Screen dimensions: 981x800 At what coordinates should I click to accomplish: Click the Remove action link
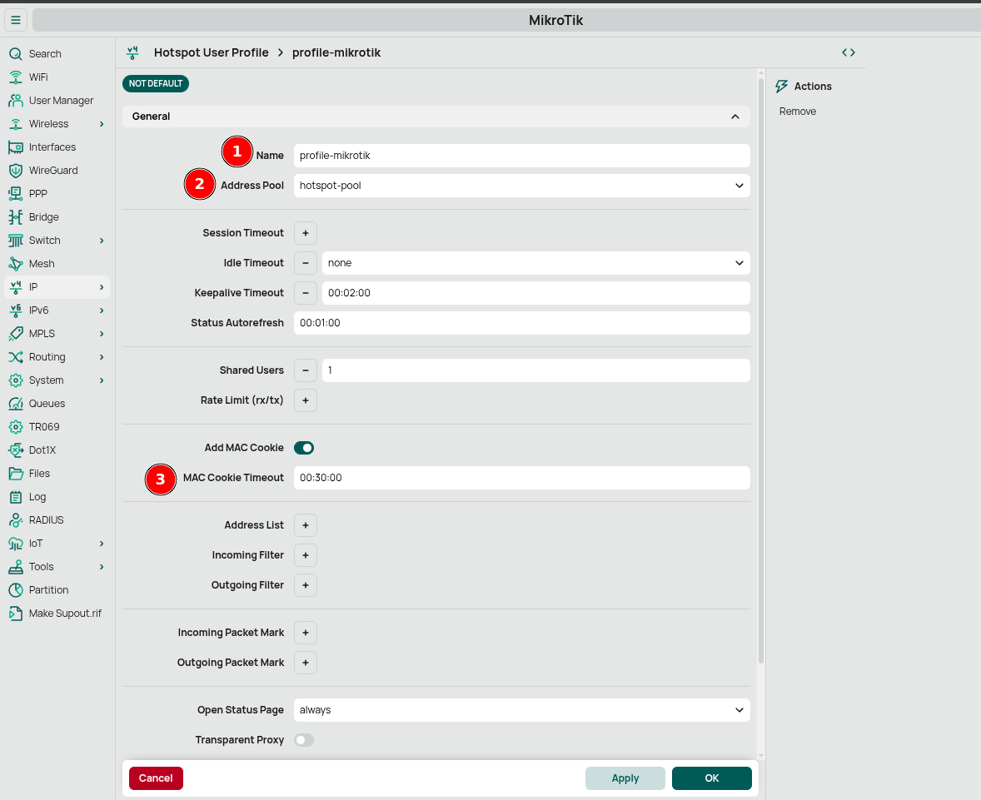797,111
